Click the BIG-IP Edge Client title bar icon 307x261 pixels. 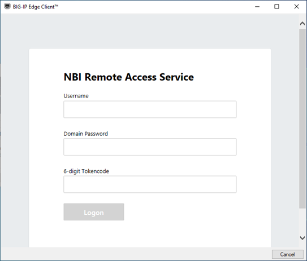click(7, 7)
